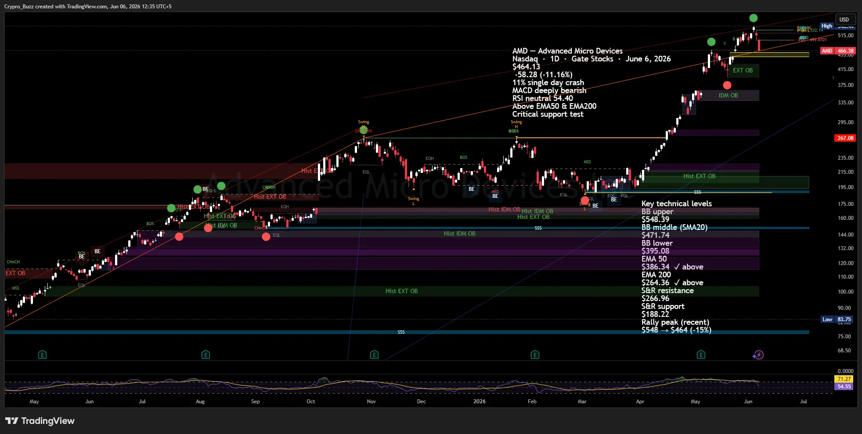The height and width of the screenshot is (434, 862).
Task: Open the earnings marker above the Aug label
Action: (206, 355)
